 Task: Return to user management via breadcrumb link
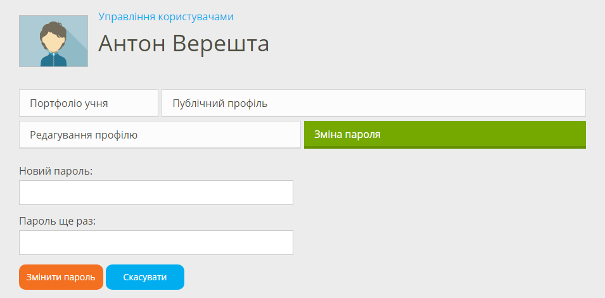coord(166,16)
